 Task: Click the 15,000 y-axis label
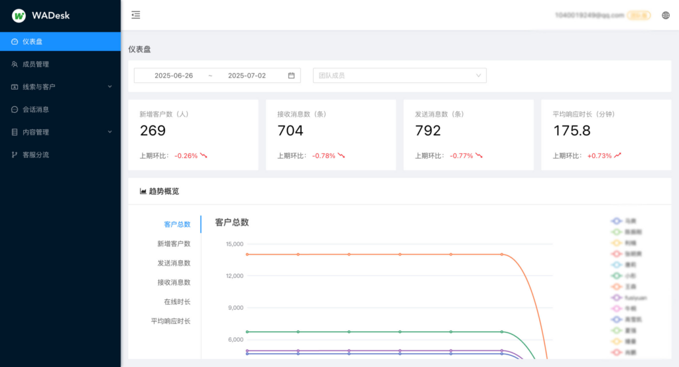pos(235,244)
